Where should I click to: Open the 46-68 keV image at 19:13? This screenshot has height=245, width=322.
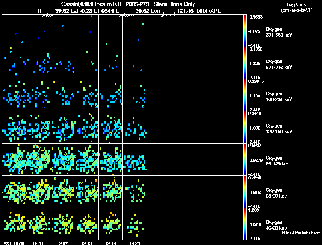point(87,224)
